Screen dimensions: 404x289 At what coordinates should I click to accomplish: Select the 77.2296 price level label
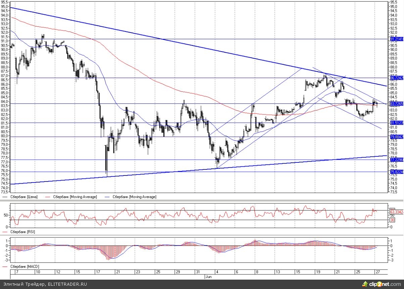coord(396,160)
